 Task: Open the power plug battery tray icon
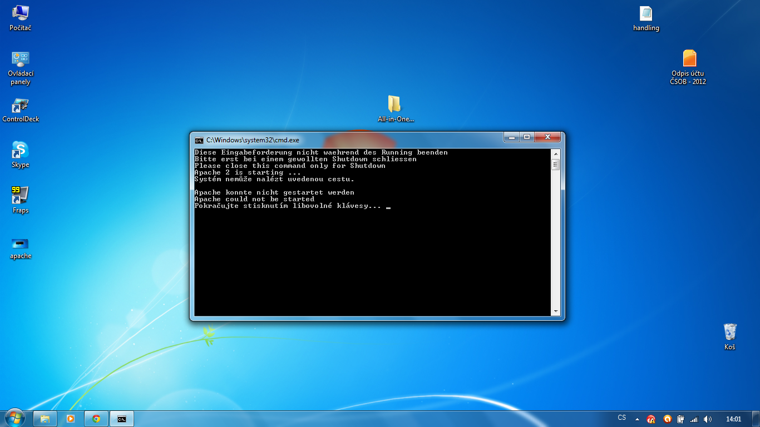(680, 419)
